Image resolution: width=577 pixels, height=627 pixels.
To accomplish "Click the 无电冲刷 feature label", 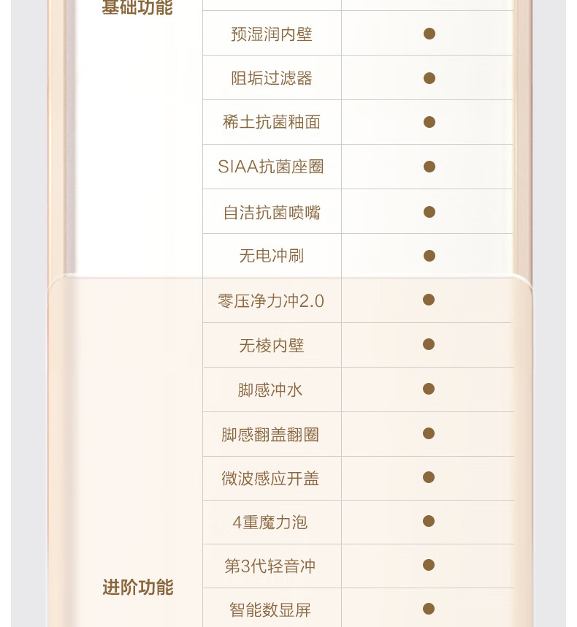I will pyautogui.click(x=272, y=256).
